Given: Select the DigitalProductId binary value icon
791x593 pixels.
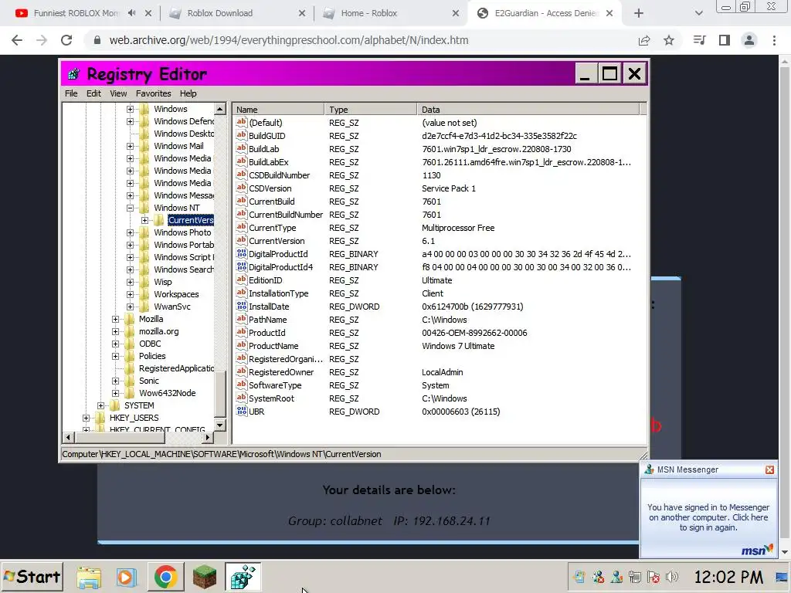Looking at the screenshot, I should coord(242,253).
